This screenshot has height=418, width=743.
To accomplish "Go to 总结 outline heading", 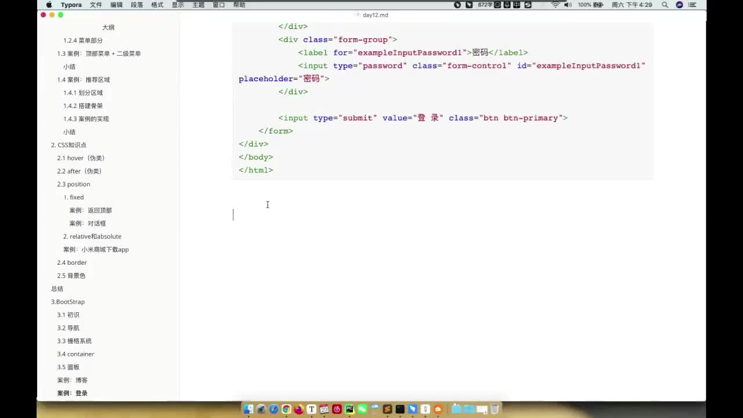I will [57, 289].
